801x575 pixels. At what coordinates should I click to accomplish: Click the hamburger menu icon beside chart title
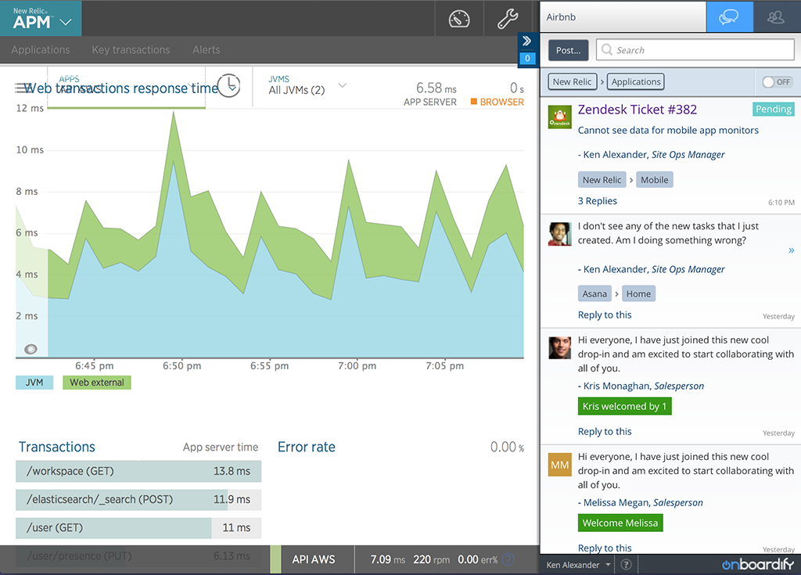(22, 88)
